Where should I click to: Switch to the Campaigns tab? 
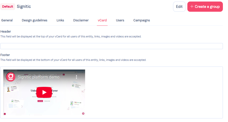click(x=142, y=20)
